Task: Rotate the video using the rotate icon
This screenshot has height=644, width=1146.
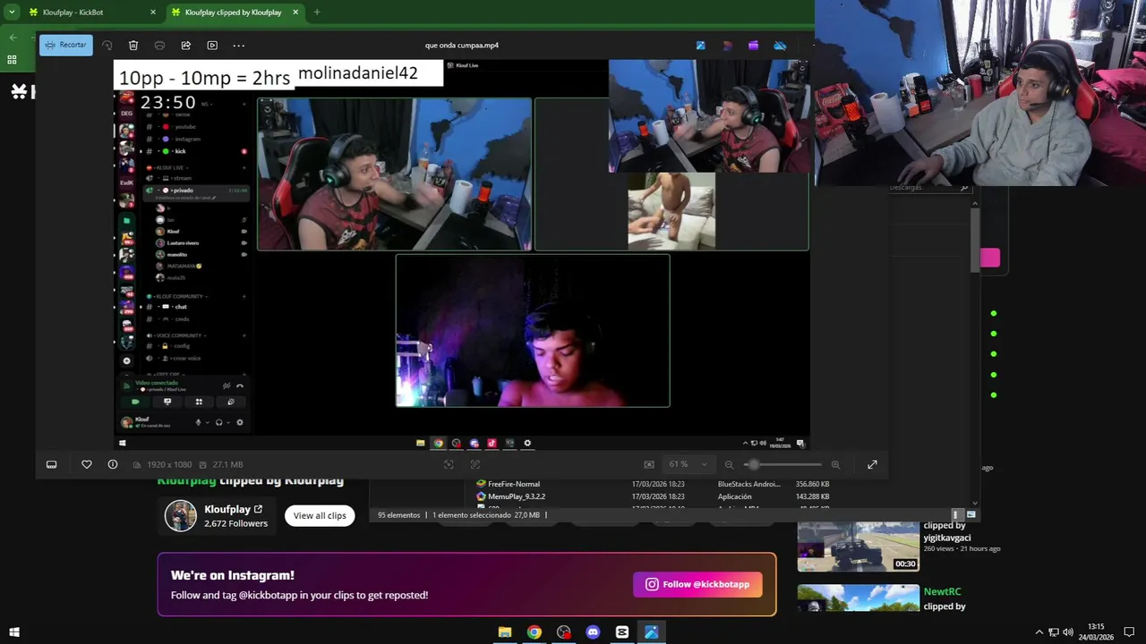Action: (x=107, y=46)
